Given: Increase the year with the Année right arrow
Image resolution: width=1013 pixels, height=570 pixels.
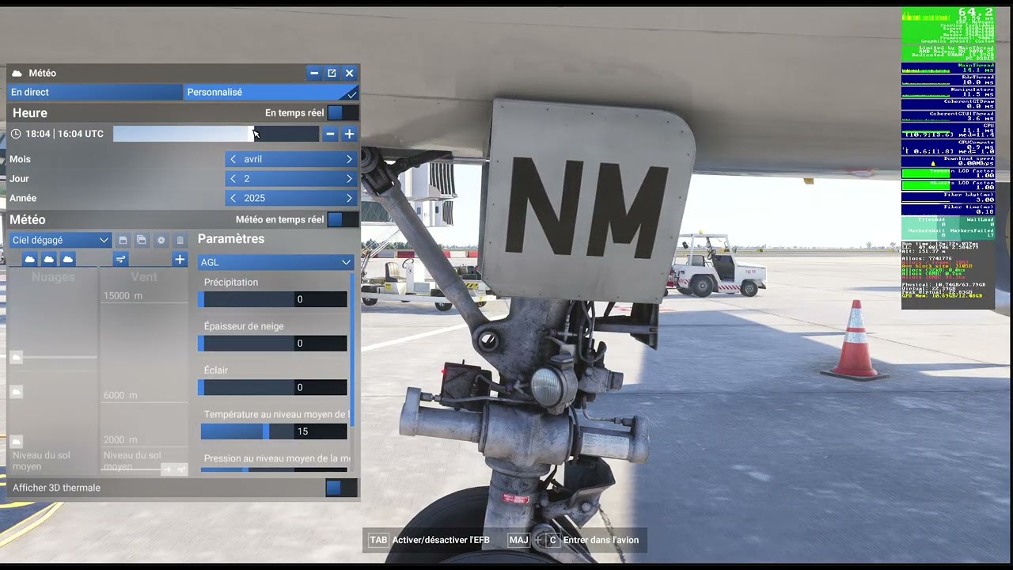Looking at the screenshot, I should pyautogui.click(x=349, y=198).
